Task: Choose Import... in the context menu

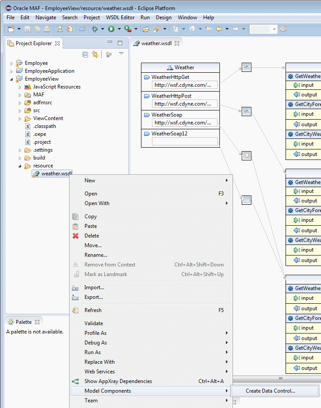Action: [151, 287]
